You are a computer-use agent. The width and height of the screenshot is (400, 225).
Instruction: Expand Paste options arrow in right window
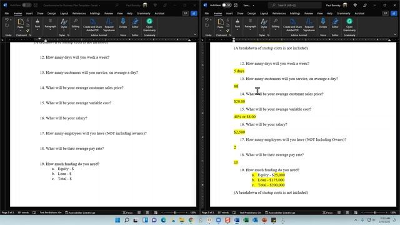(221, 30)
